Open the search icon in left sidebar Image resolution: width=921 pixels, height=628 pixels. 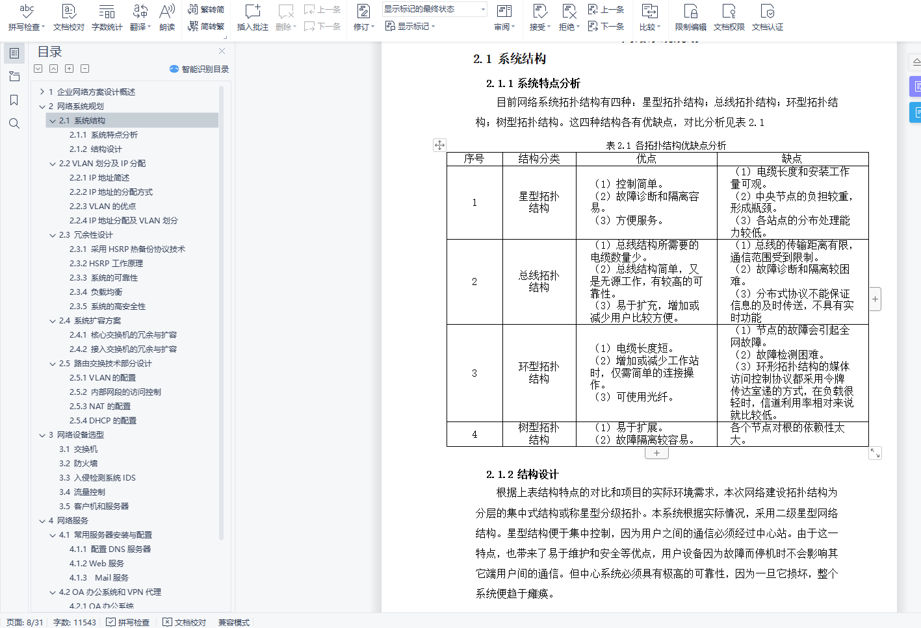coord(14,123)
